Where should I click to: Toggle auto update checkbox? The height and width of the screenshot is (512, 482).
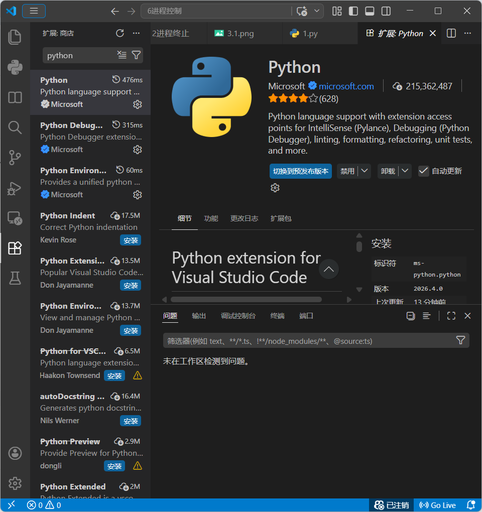pos(424,171)
